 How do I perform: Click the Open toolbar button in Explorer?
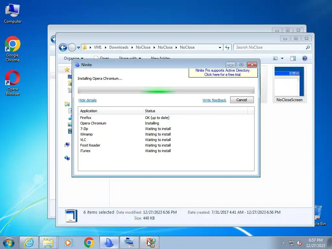pyautogui.click(x=101, y=58)
